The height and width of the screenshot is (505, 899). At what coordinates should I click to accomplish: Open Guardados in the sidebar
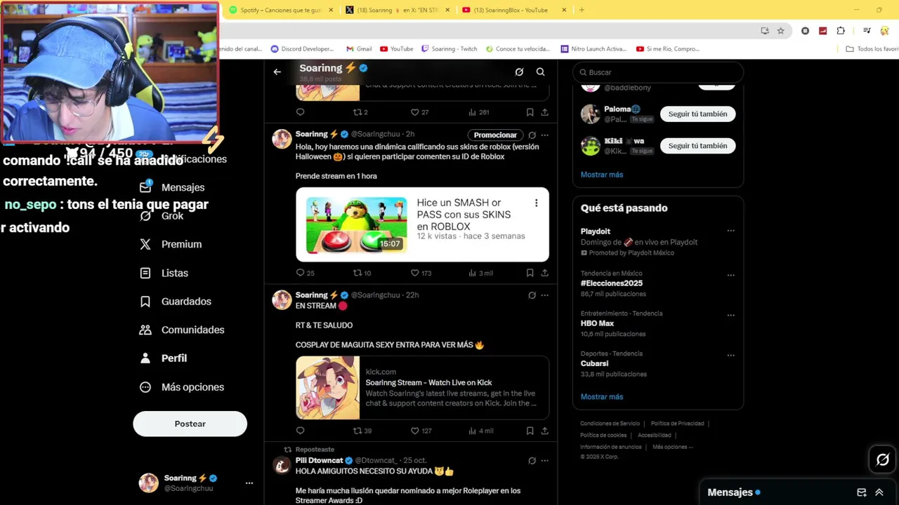point(176,302)
